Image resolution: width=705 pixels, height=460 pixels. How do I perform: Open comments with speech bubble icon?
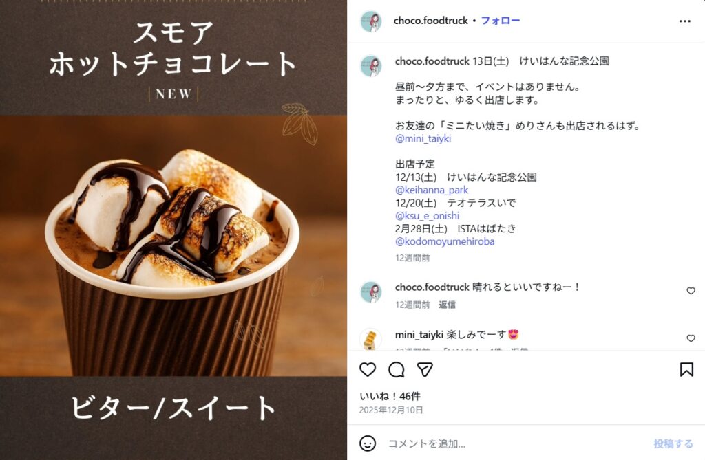(x=396, y=370)
